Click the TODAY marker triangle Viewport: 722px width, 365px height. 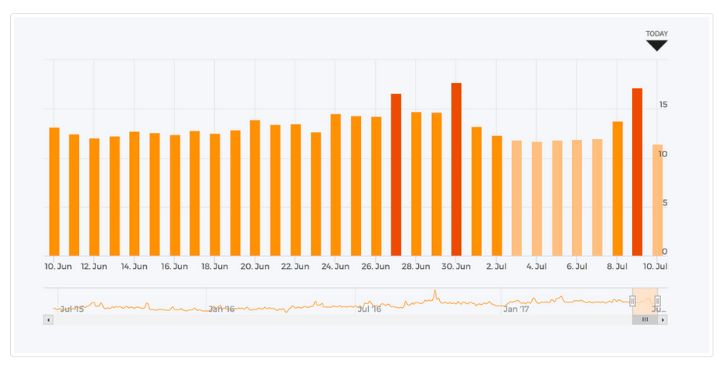coord(656,45)
